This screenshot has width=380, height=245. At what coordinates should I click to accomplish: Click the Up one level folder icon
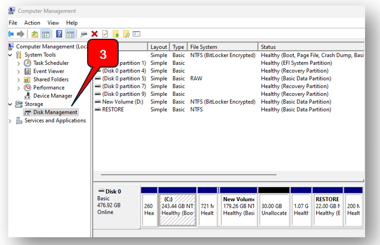point(35,34)
